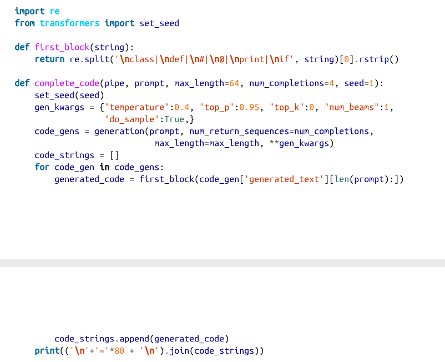Click the 'print' call on last line
Image resolution: width=445 pixels, height=362 pixels.
(47, 351)
